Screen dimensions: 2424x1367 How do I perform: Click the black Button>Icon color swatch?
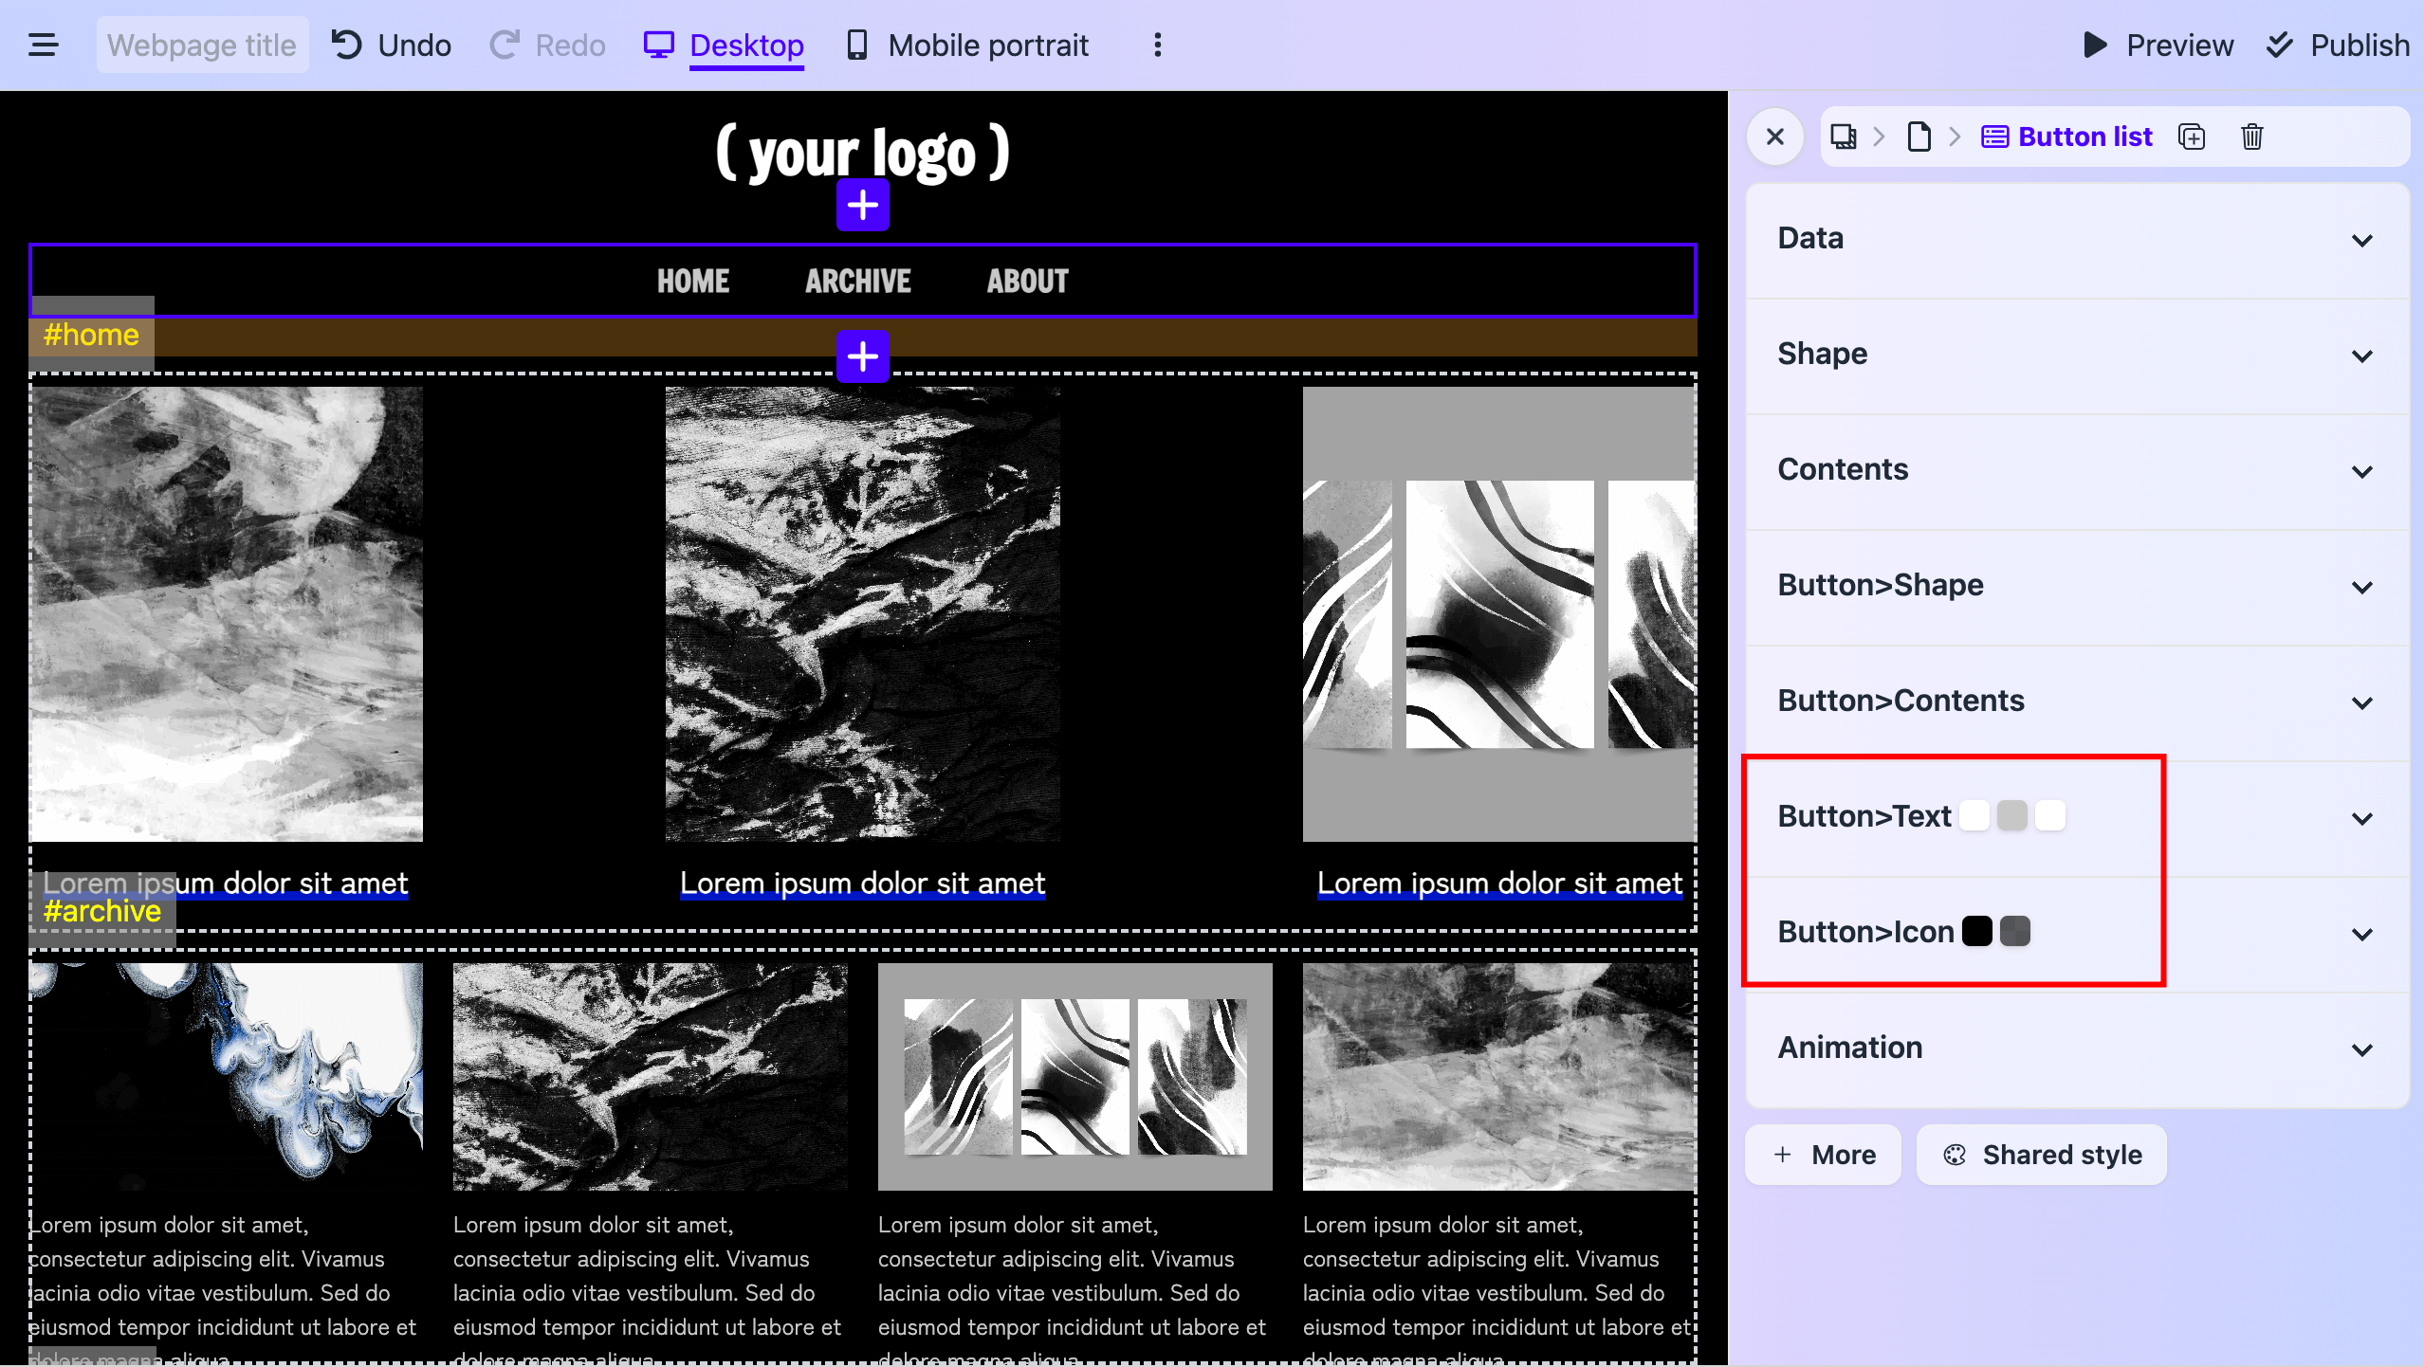[x=1977, y=931]
